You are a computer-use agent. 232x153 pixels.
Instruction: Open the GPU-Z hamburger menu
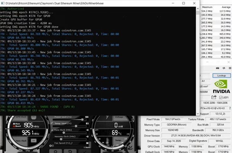(230, 68)
